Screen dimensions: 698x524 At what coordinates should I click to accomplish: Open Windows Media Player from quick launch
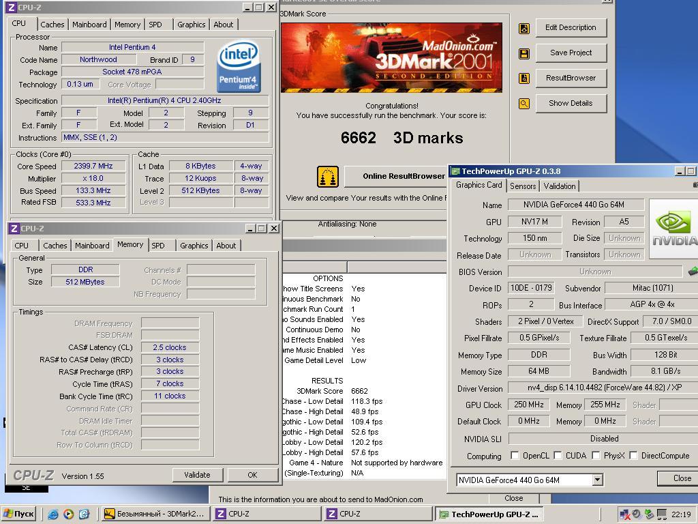pyautogui.click(x=68, y=514)
